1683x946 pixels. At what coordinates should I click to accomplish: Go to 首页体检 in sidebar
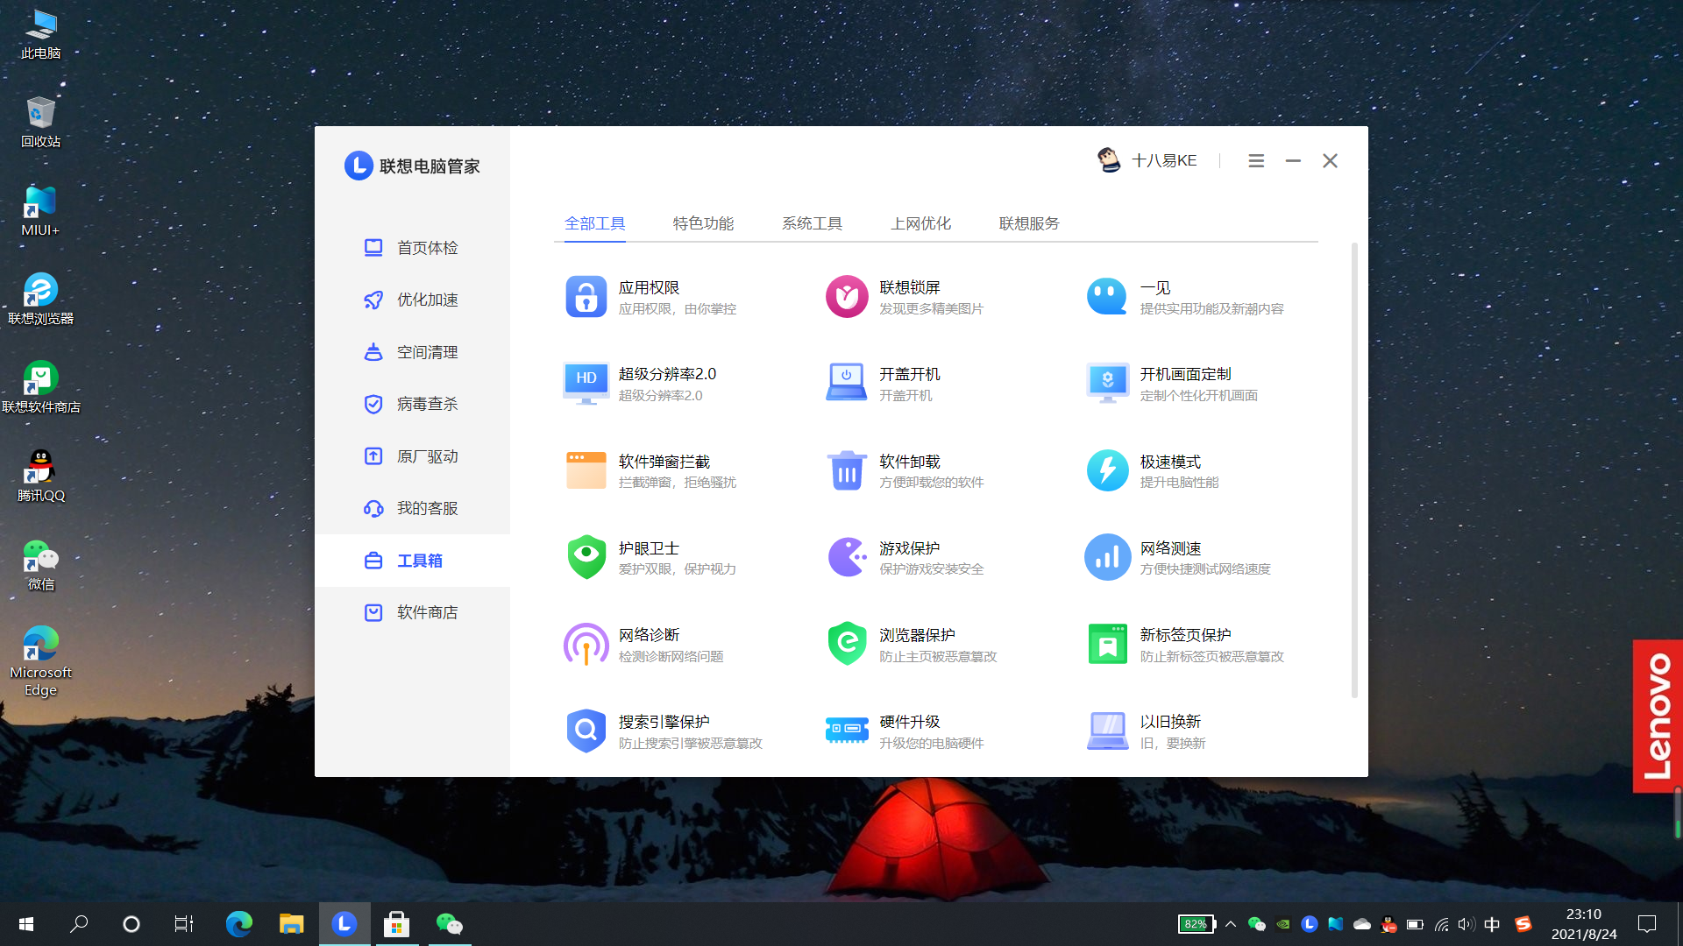tap(412, 248)
